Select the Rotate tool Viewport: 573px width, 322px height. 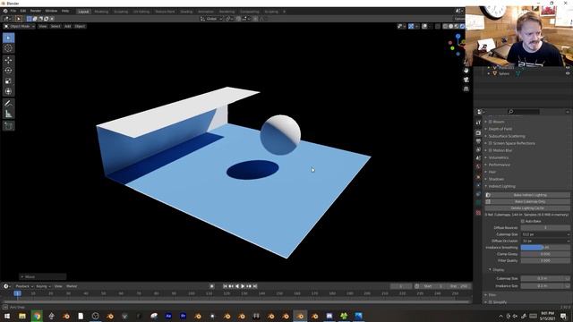8,71
